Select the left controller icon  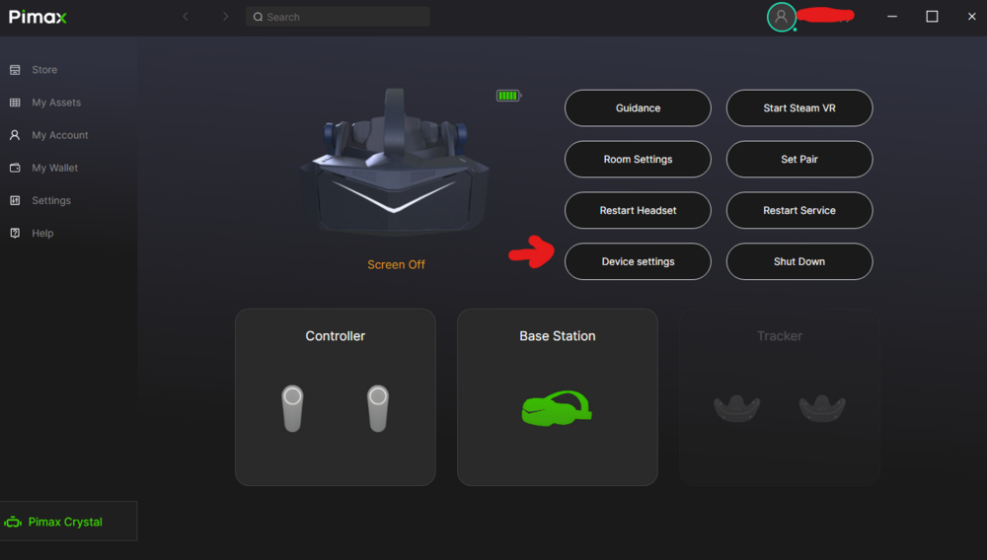[x=292, y=408]
